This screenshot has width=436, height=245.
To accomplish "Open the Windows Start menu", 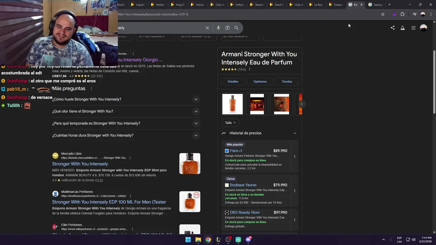I will [188, 240].
